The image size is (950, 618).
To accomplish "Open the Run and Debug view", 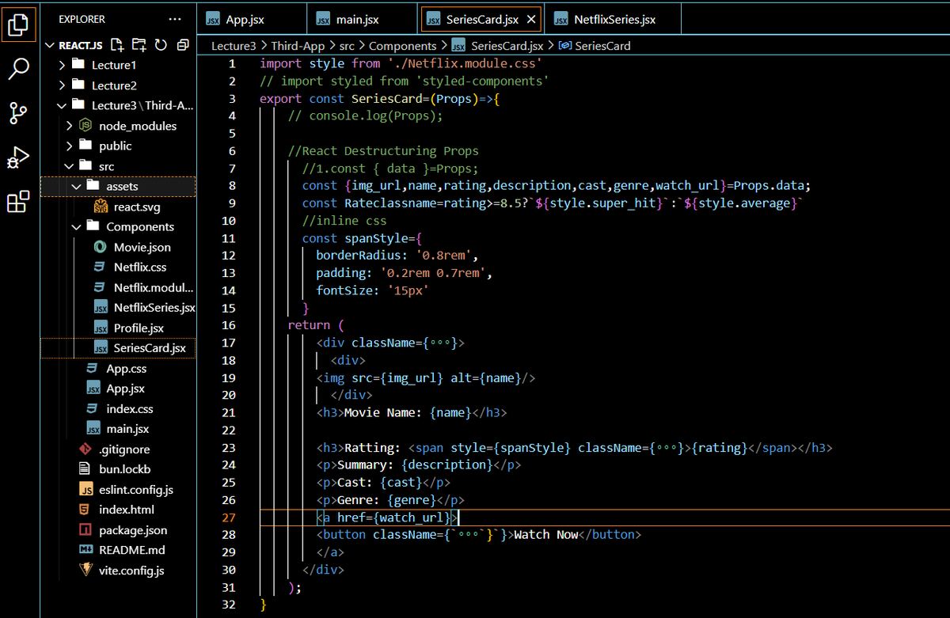I will [17, 157].
